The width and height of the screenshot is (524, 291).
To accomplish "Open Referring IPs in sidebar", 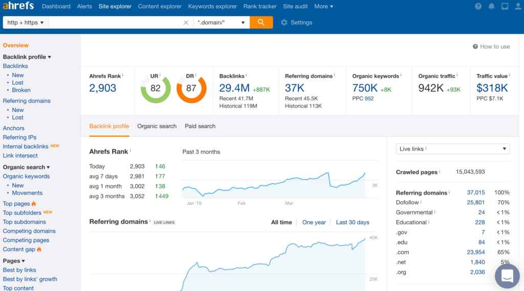I will 20,137.
